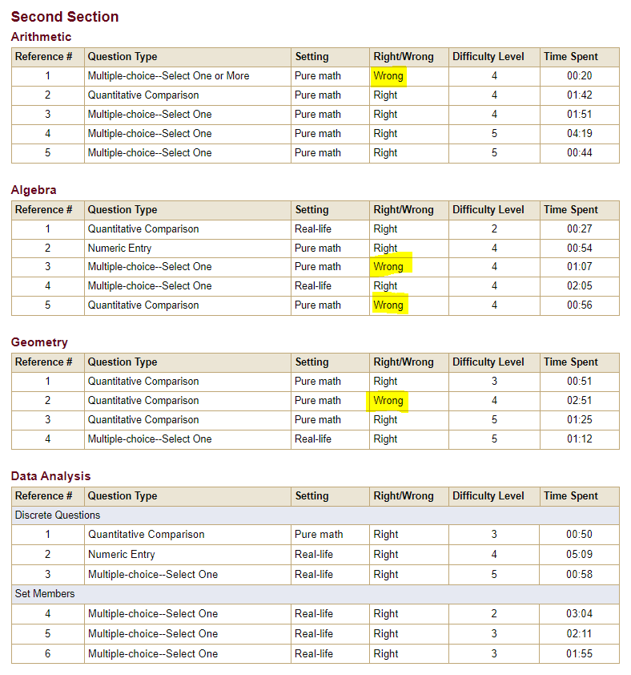The height and width of the screenshot is (675, 631).
Task: Select the 00:27 time cell in Algebra
Action: [x=580, y=229]
